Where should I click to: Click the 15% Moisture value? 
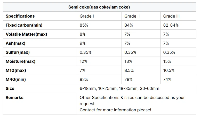click(x=167, y=61)
